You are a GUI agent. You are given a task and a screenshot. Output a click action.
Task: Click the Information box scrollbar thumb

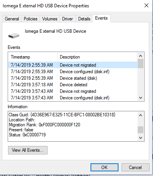(x=140, y=130)
